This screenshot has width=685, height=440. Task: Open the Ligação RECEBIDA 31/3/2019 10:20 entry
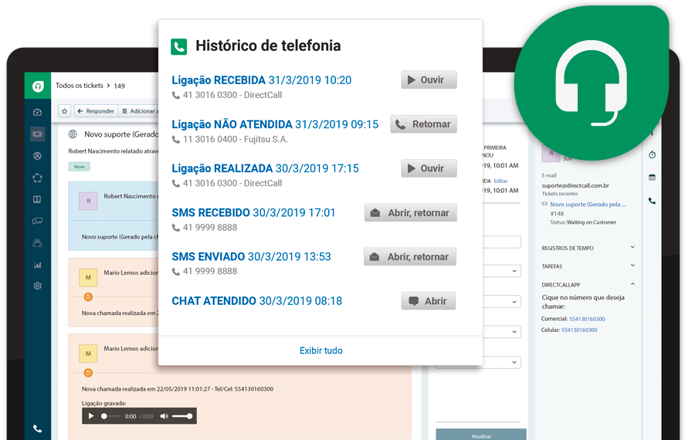click(x=261, y=80)
